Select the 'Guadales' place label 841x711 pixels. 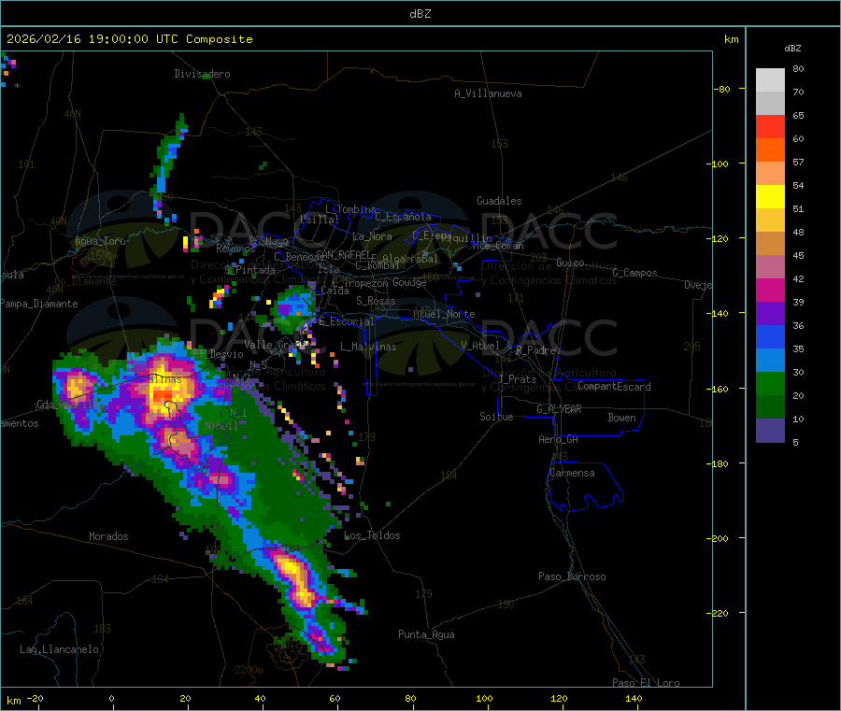point(499,201)
